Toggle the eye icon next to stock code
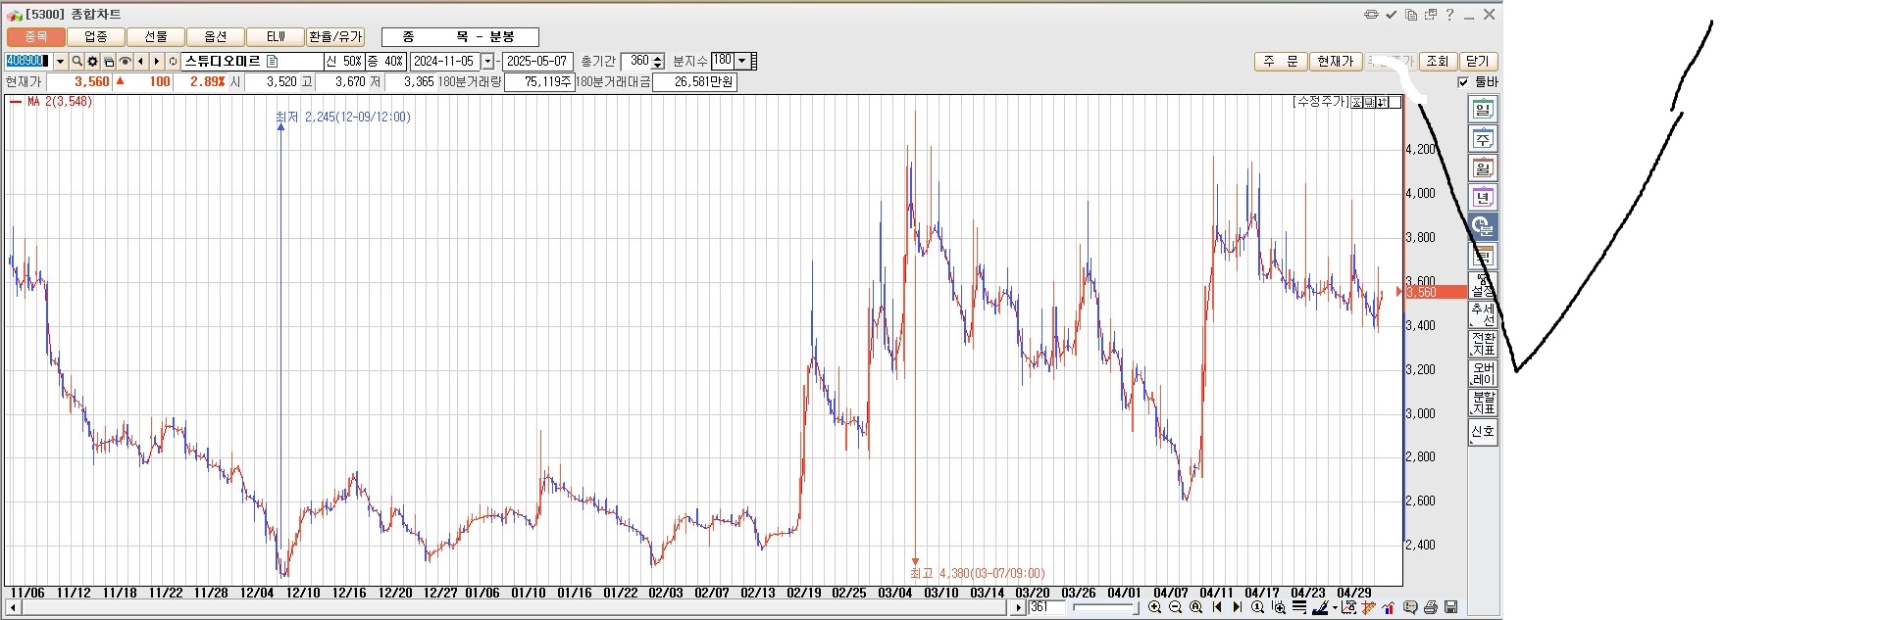1877x620 pixels. [x=125, y=62]
